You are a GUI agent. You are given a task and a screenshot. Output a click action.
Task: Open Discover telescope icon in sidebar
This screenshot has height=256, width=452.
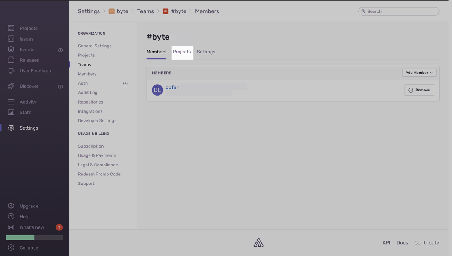click(x=11, y=86)
